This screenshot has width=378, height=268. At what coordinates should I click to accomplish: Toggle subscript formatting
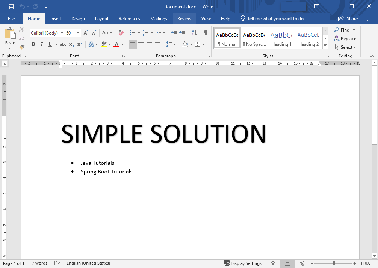[71, 44]
